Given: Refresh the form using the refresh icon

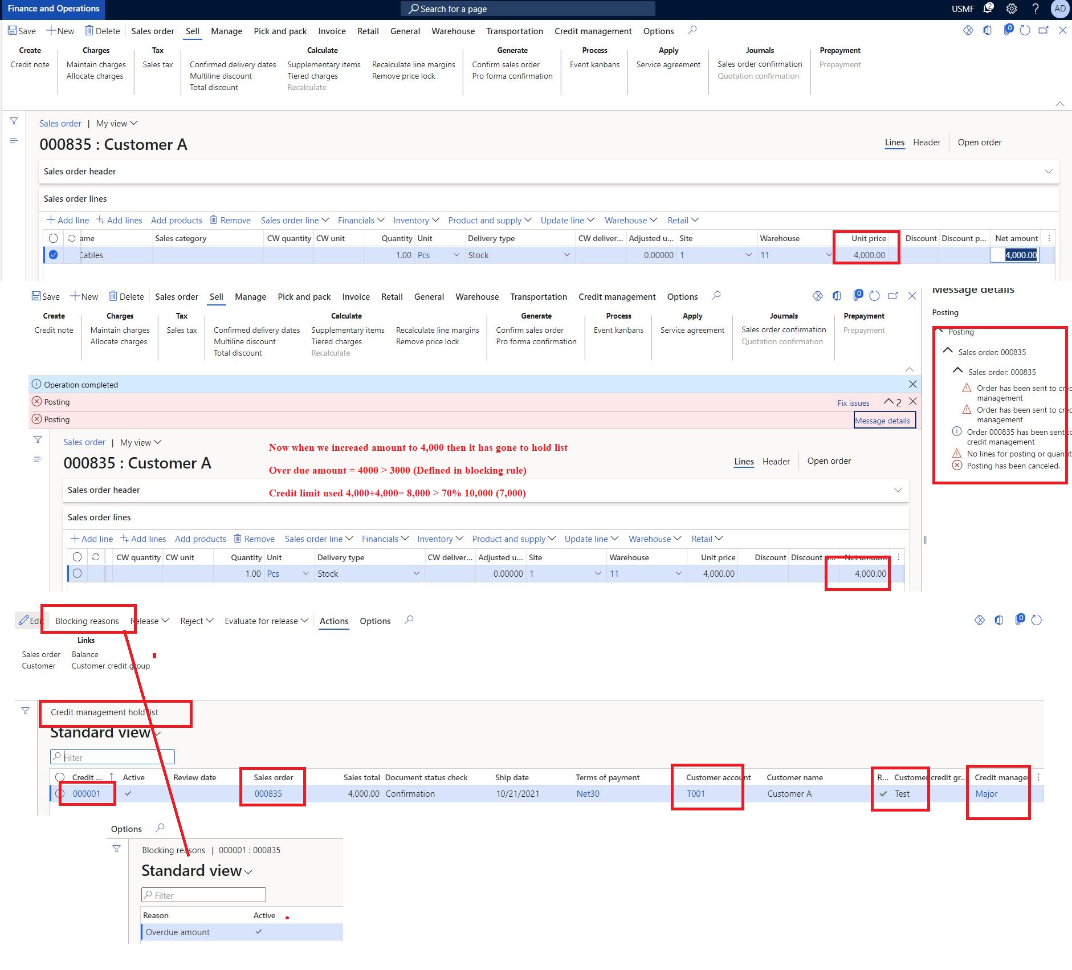Looking at the screenshot, I should coord(1025,31).
